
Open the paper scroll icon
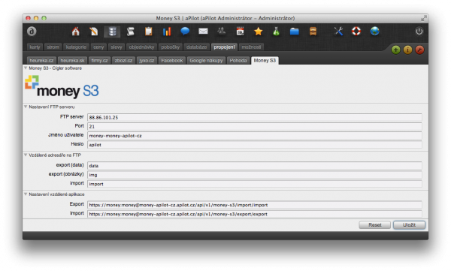pyautogui.click(x=130, y=31)
